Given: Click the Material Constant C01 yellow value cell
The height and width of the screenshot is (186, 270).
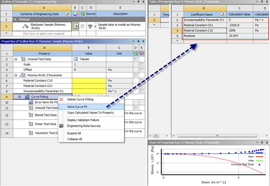Looking at the screenshot, I should [89, 86].
